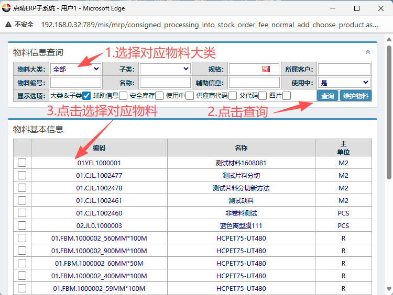Check the 大类&子类 display option
Viewport: 393px width, 295px height.
point(86,96)
